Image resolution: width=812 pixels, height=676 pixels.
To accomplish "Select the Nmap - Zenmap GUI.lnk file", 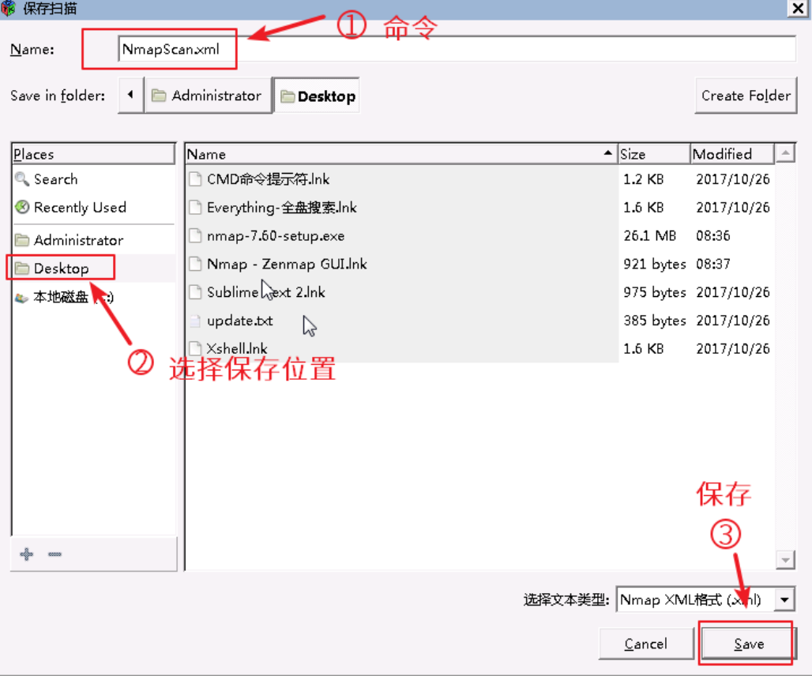I will [287, 264].
